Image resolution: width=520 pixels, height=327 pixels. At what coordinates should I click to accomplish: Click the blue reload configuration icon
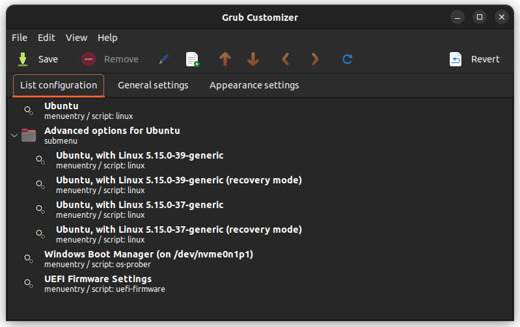tap(348, 59)
